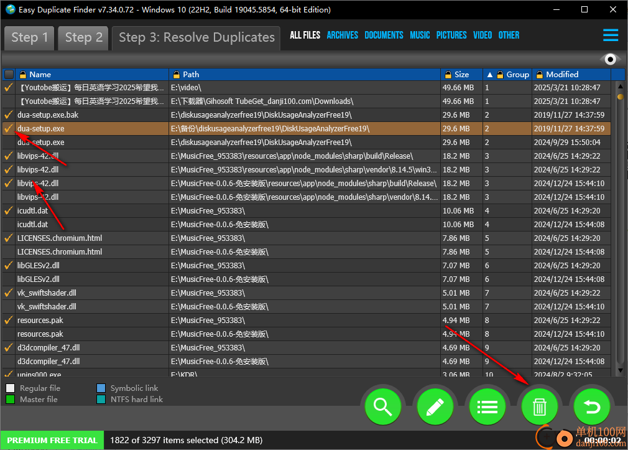Filter results by ARCHIVES
Image resolution: width=628 pixels, height=450 pixels.
tap(343, 35)
